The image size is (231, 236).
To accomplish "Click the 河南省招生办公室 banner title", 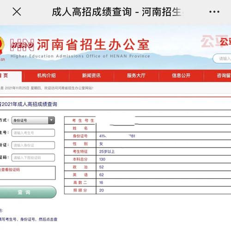I will pyautogui.click(x=93, y=45).
